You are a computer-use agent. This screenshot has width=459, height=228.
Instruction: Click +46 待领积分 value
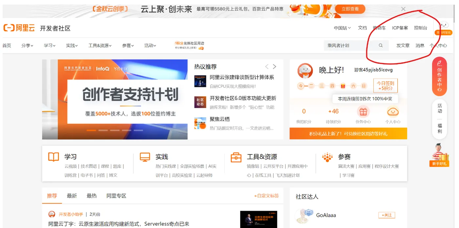333,111
